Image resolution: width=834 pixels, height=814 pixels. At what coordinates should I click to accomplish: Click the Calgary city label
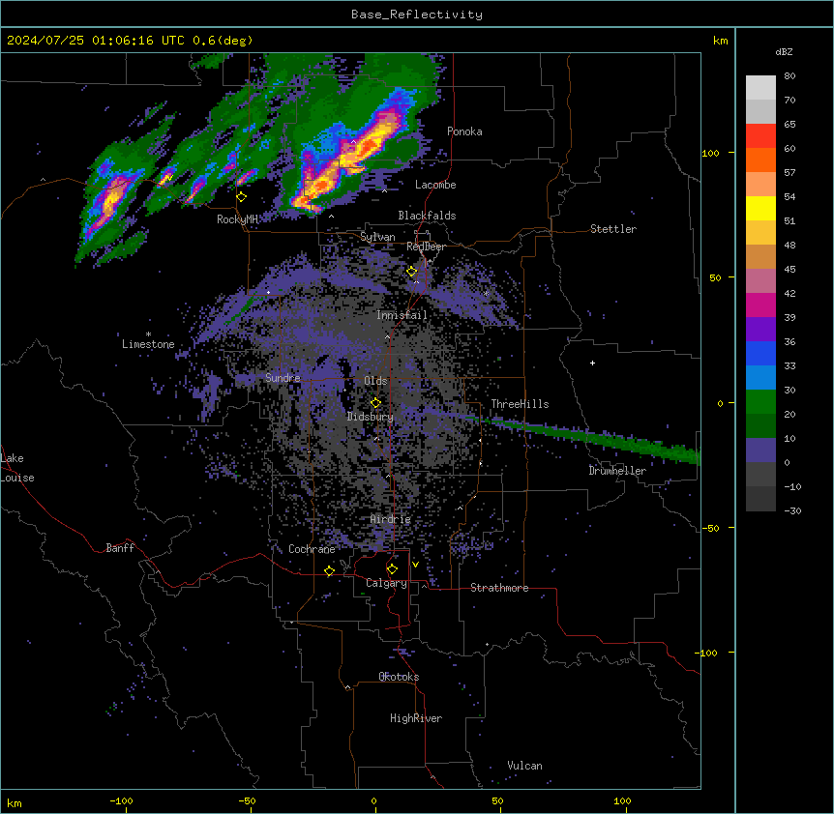(386, 583)
